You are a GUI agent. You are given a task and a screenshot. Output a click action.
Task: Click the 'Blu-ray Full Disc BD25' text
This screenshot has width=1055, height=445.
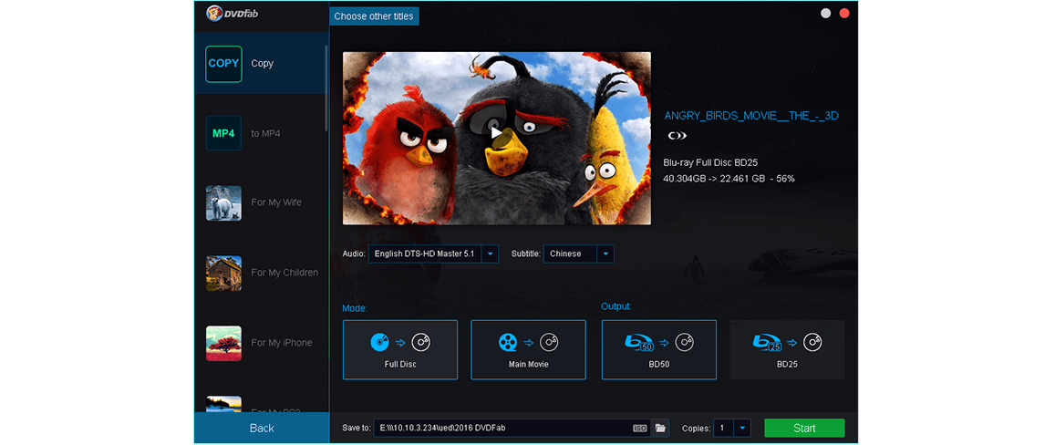pos(711,163)
